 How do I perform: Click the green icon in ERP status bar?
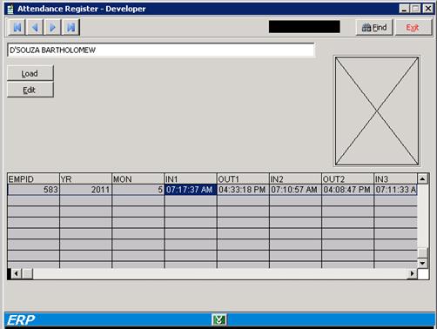(219, 319)
